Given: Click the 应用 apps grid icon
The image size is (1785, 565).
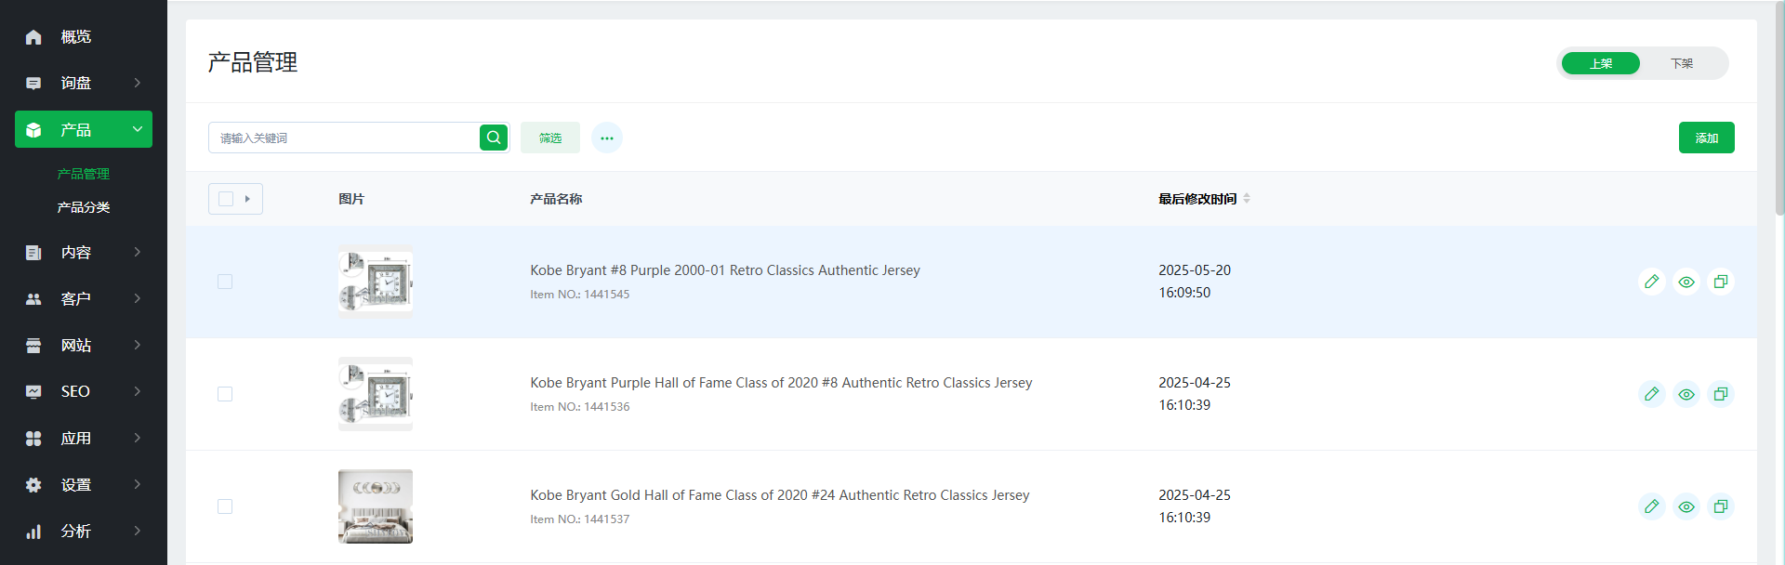Looking at the screenshot, I should [x=33, y=439].
